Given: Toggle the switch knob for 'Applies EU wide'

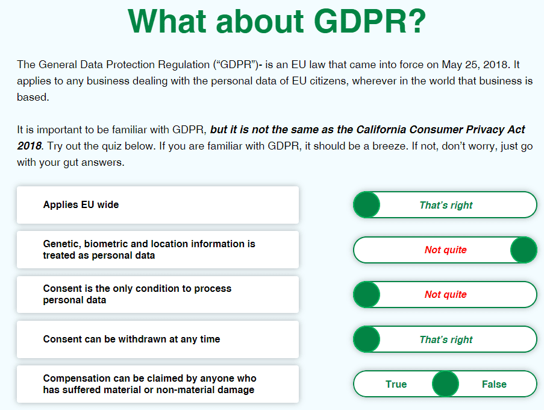Looking at the screenshot, I should (366, 205).
